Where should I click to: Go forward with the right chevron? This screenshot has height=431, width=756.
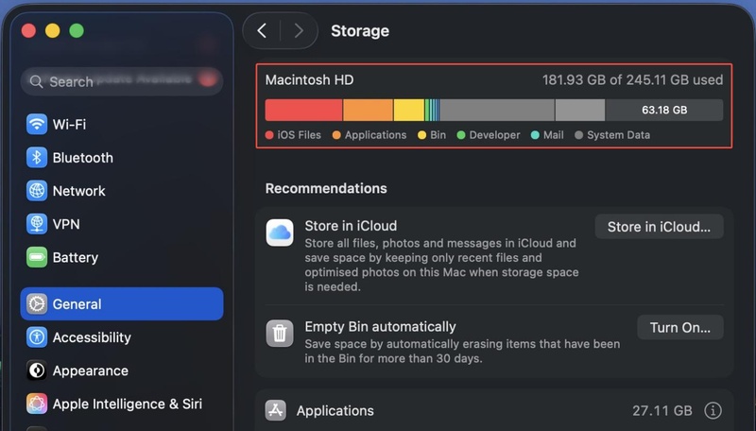[x=299, y=31]
